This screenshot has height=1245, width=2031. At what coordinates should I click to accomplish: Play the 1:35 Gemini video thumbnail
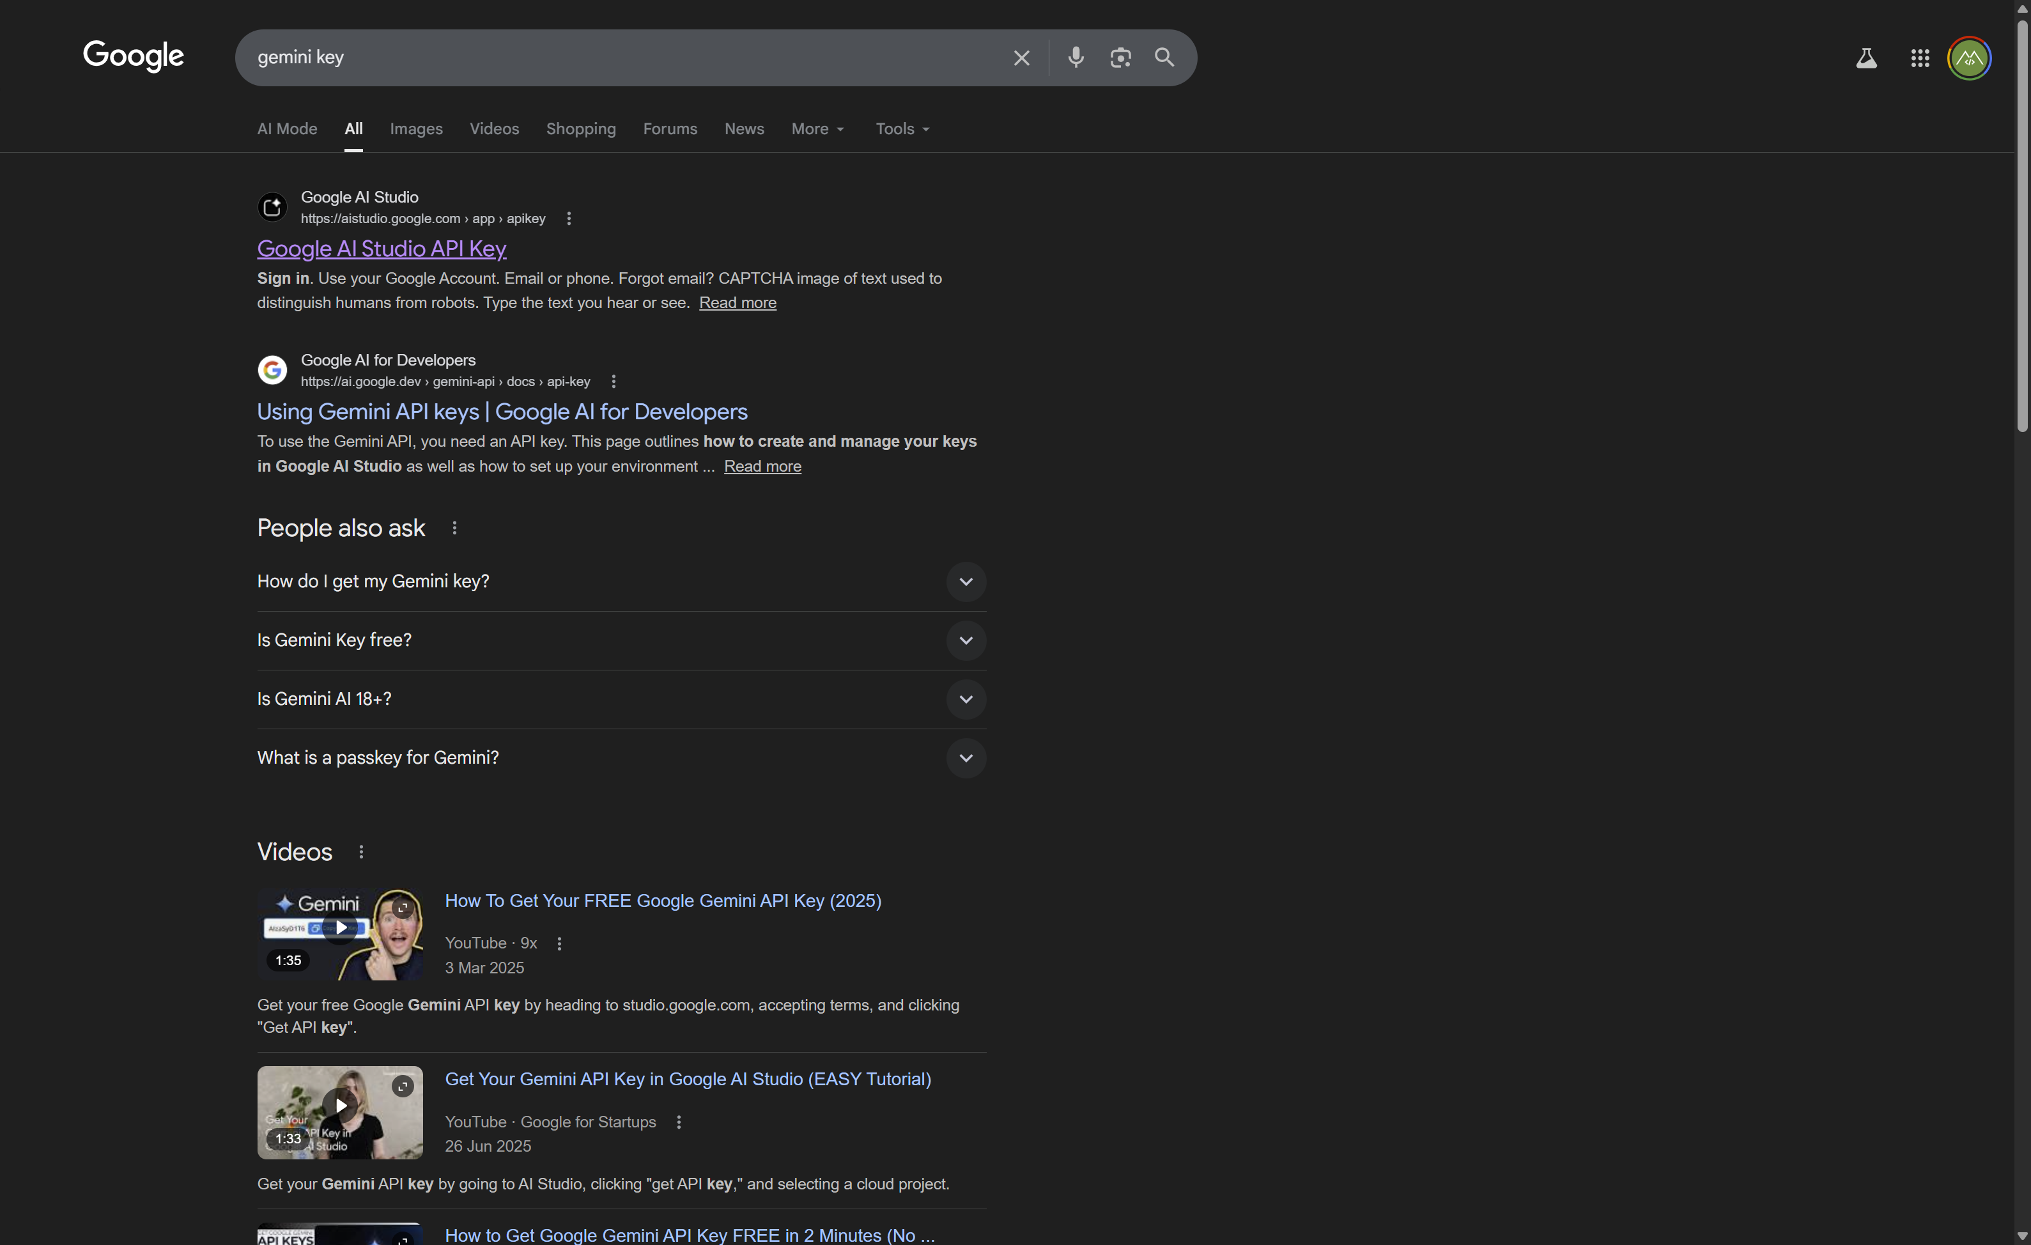[x=339, y=933]
